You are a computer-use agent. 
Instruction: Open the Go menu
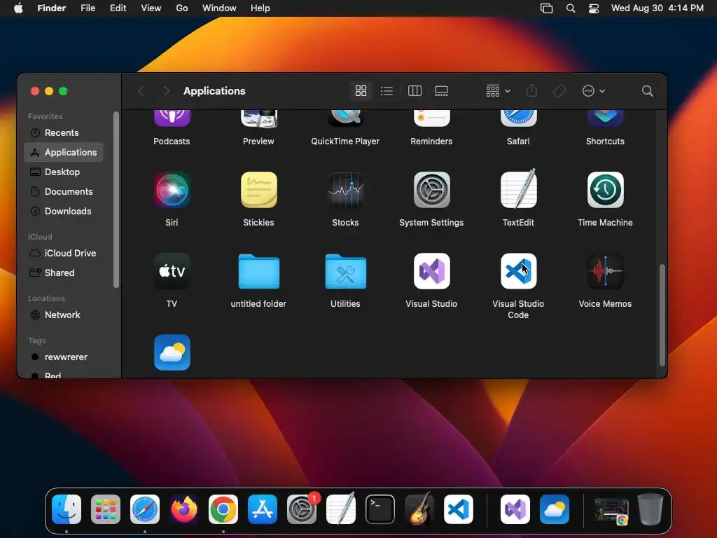click(x=182, y=8)
